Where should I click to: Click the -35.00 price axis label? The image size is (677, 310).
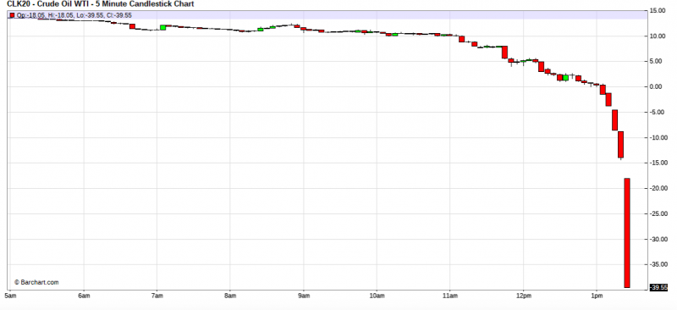(659, 264)
